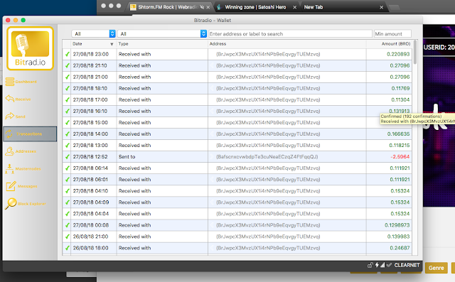This screenshot has height=282, width=455.
Task: Select the 27/08/18 15:00 date cell
Action: coord(94,123)
